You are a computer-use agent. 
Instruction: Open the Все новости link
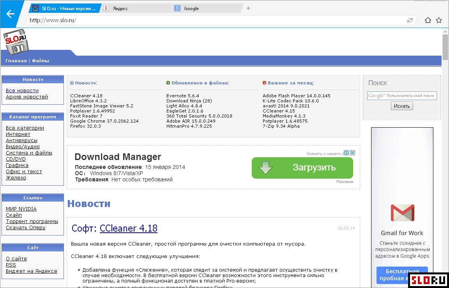click(22, 91)
